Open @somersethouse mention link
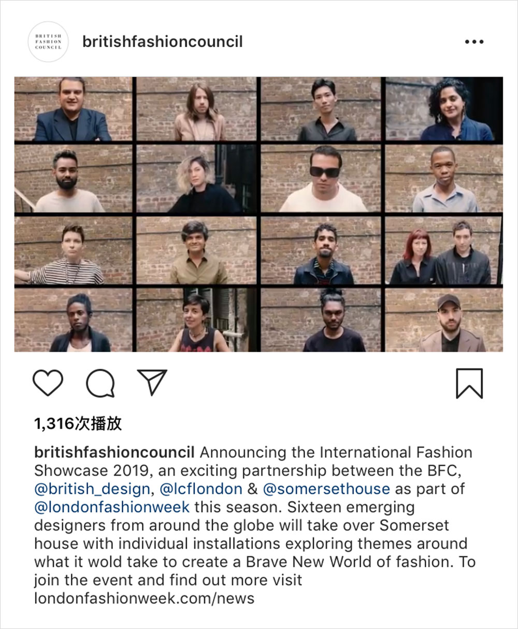The image size is (518, 629). 326,489
